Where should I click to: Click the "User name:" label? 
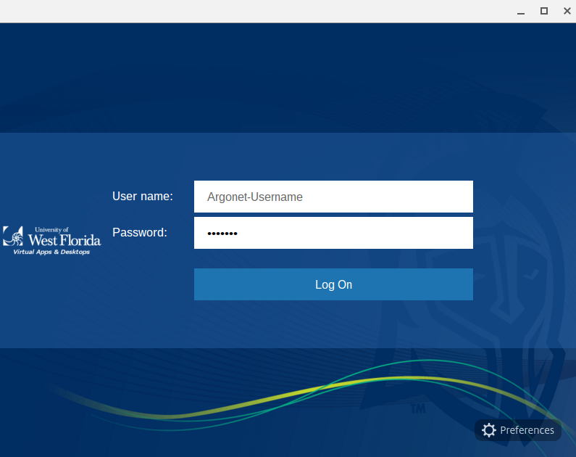(x=143, y=196)
